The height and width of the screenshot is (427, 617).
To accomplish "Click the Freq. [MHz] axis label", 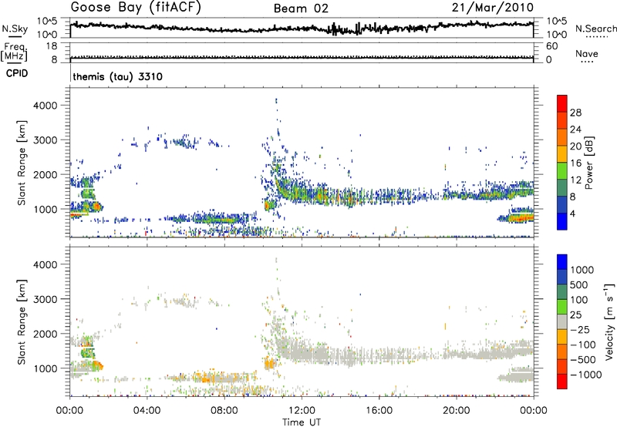I will (14, 52).
